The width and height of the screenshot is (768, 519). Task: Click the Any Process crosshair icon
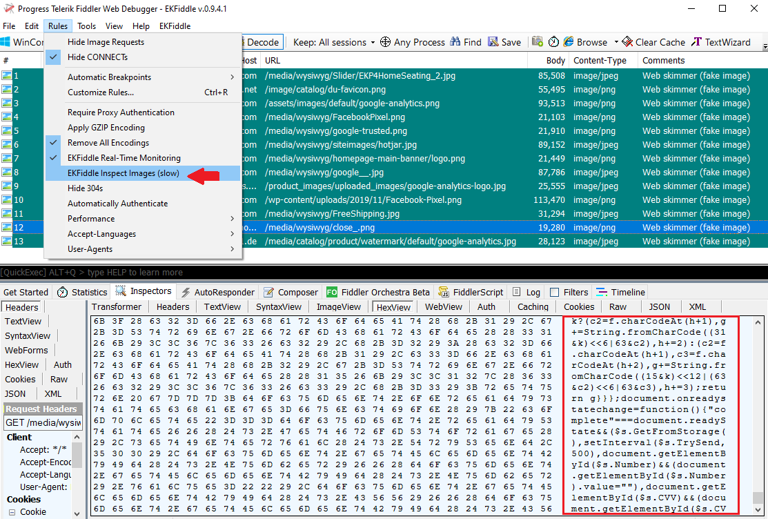point(386,42)
